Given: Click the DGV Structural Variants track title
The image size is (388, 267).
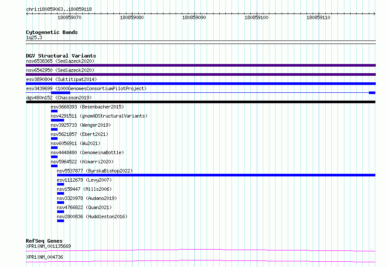Looking at the screenshot, I should coord(61,56).
